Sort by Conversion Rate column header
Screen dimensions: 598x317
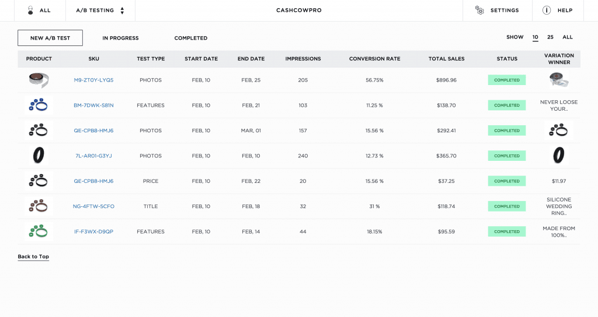pyautogui.click(x=374, y=59)
